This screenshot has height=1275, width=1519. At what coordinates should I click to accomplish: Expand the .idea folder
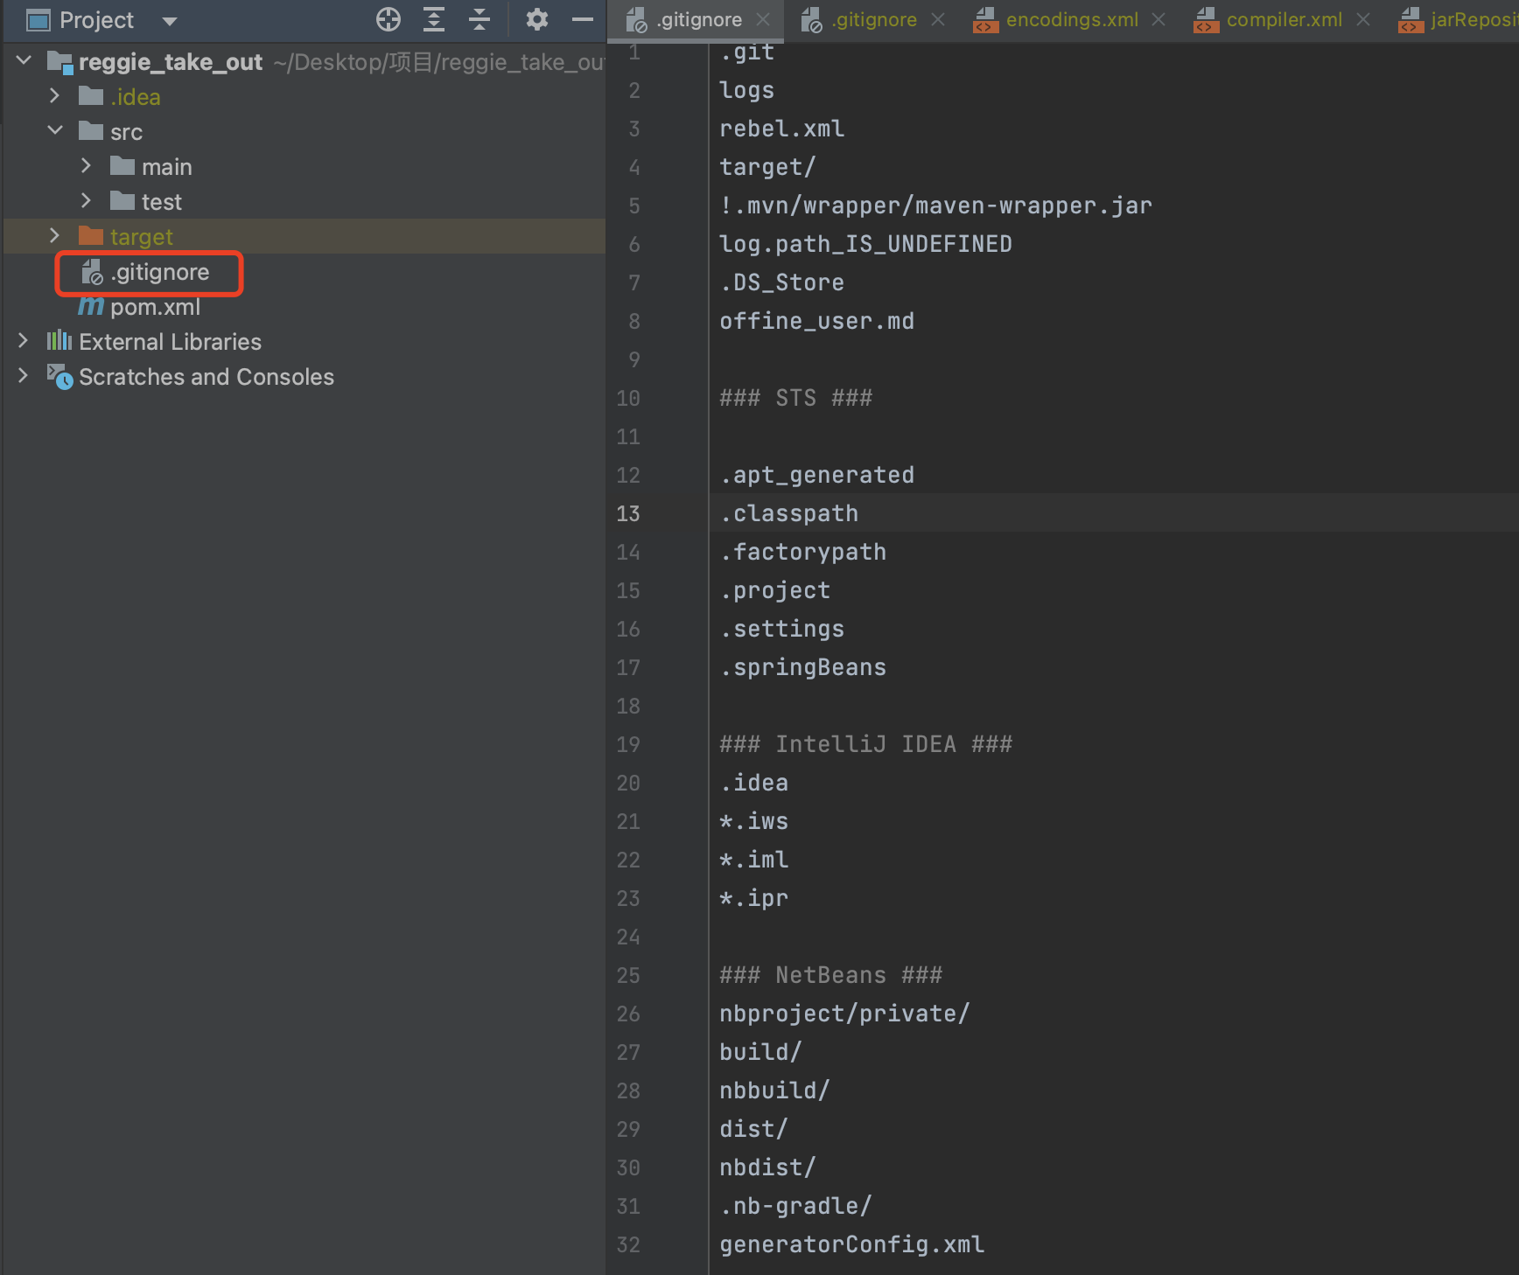pos(54,96)
